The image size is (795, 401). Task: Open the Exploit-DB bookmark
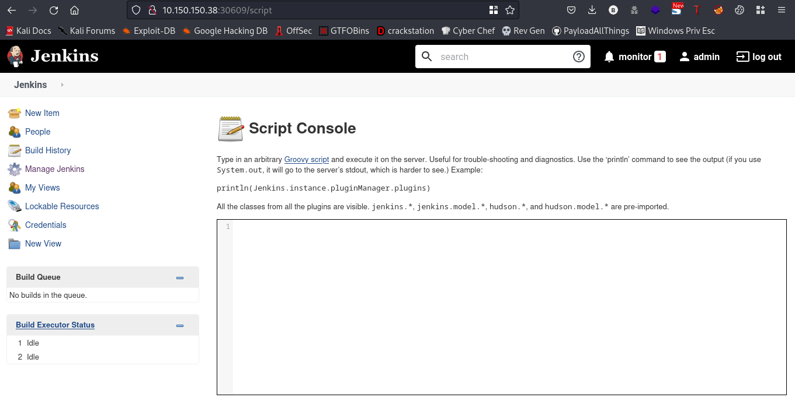(x=148, y=31)
